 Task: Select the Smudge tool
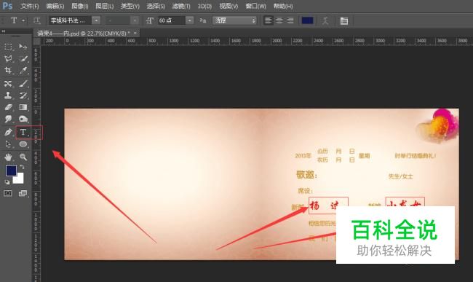8,119
